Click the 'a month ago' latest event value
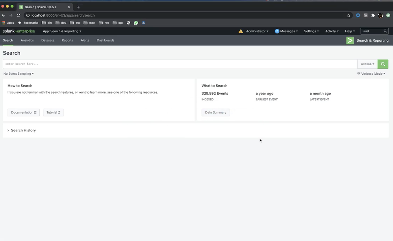 (320, 94)
